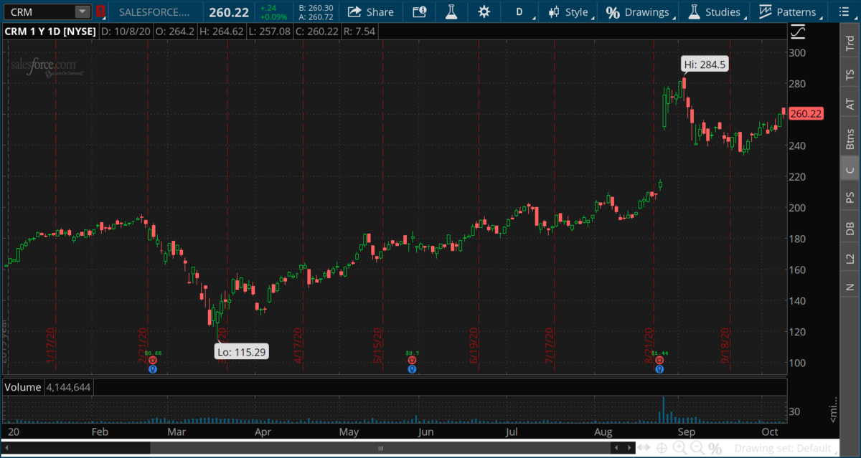Open the D timeframe dropdown
This screenshot has height=458, width=861.
coord(520,11)
